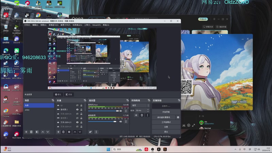Start the virtual camera (启动虚拟摄像机) button
Viewport: 272px width, 153px height.
164,117
